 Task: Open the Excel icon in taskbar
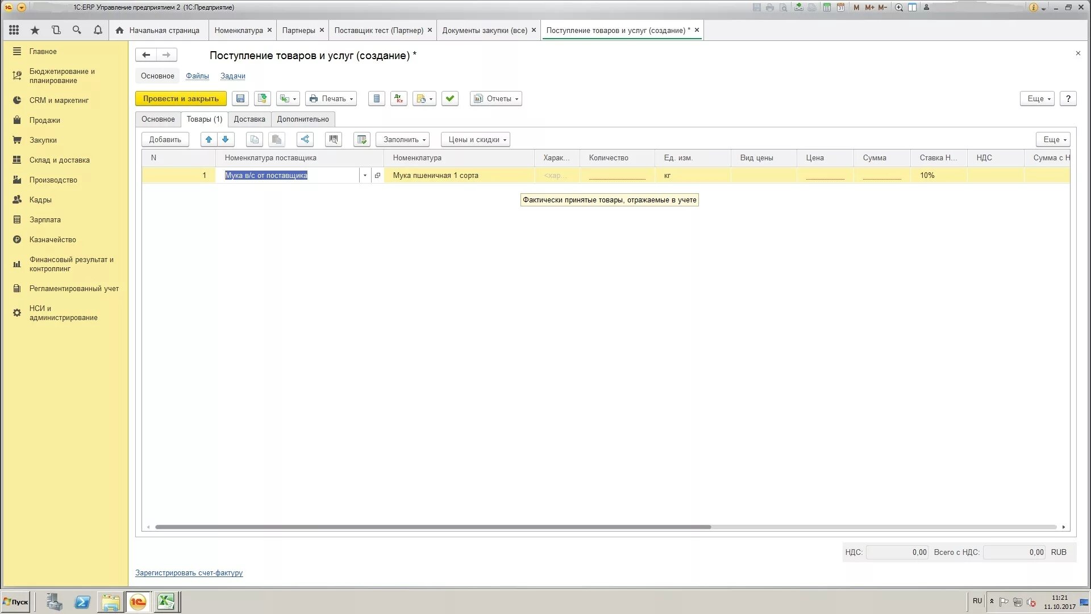point(166,601)
